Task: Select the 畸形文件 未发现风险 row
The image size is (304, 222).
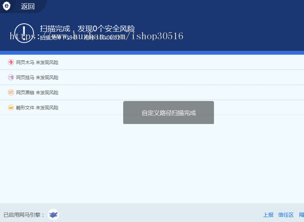Action: tap(152, 107)
